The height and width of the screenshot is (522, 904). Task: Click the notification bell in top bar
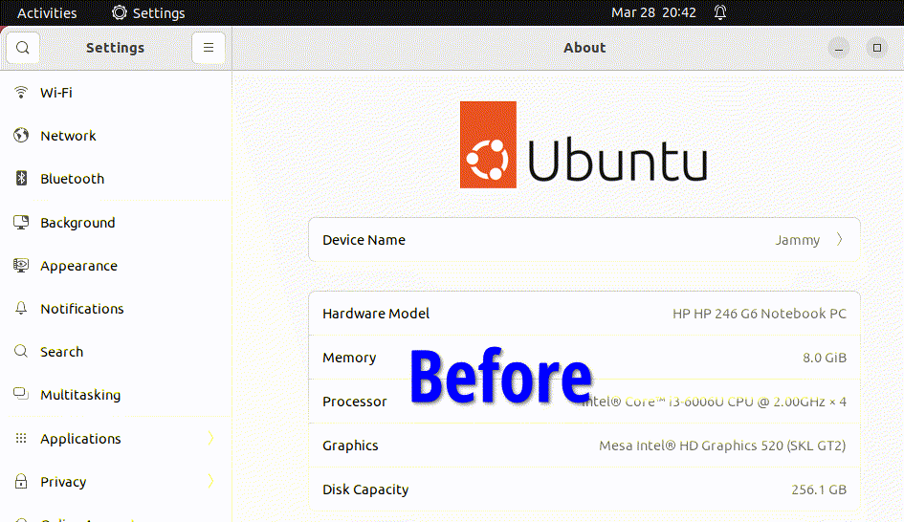720,12
